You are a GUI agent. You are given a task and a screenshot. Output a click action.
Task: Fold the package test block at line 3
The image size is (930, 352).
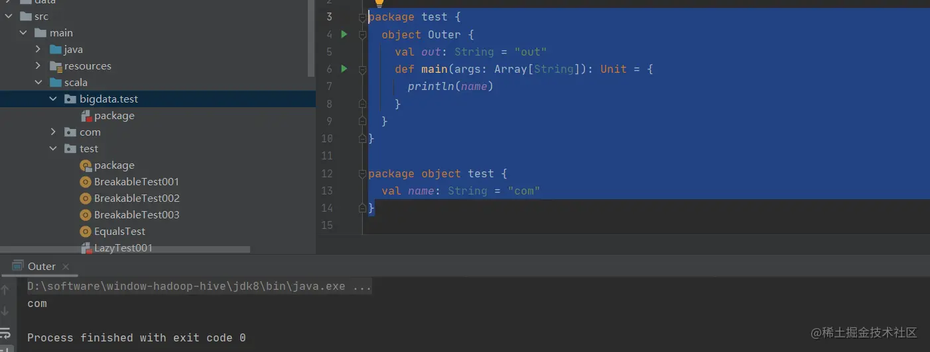click(x=363, y=17)
